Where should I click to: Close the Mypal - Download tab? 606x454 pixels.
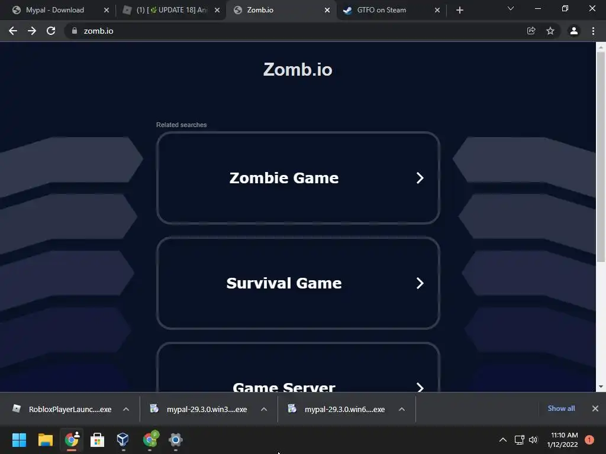[107, 10]
